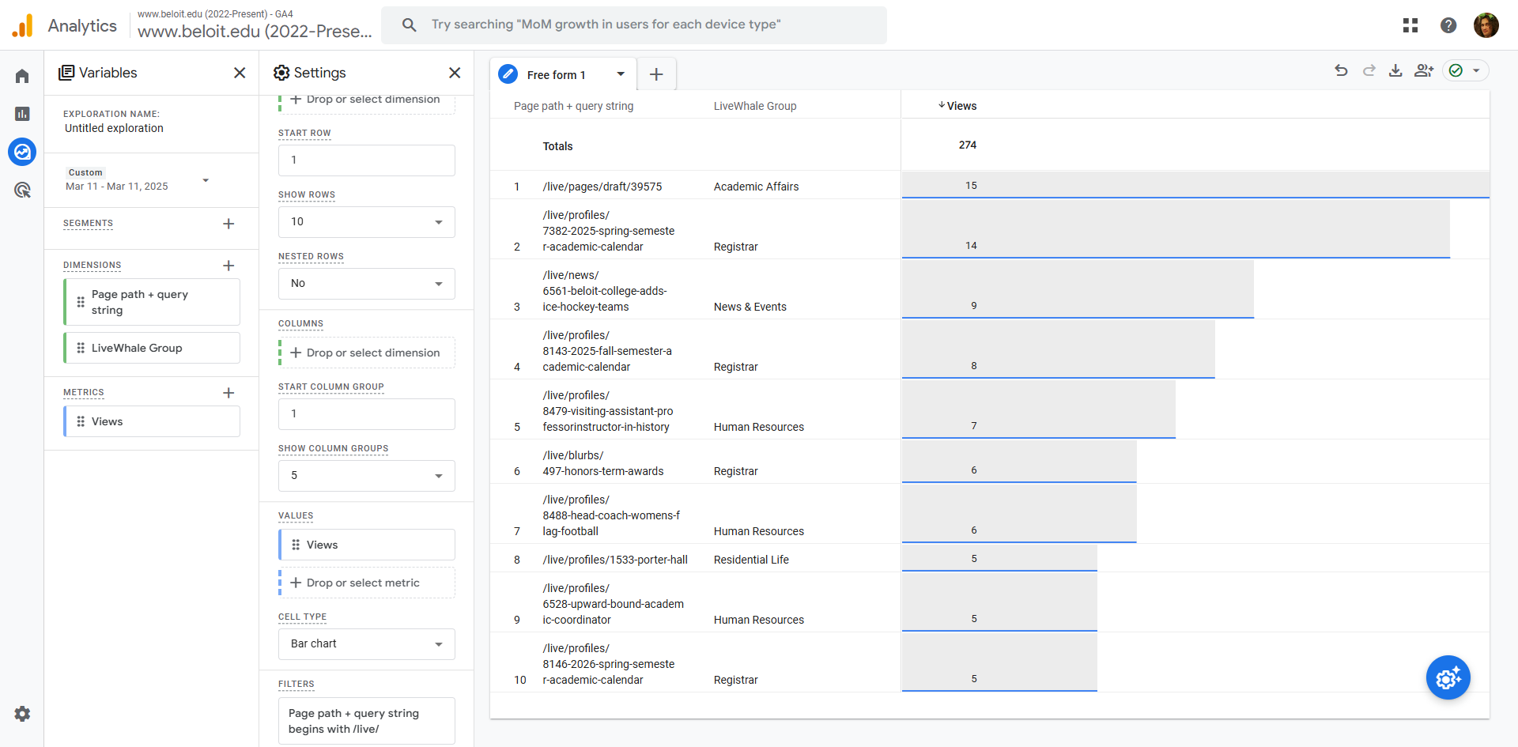Click the LiveWhale Group column header

click(x=755, y=106)
